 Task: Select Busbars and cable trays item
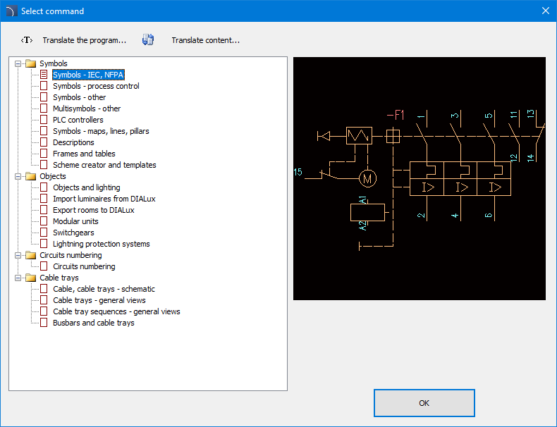pyautogui.click(x=93, y=323)
